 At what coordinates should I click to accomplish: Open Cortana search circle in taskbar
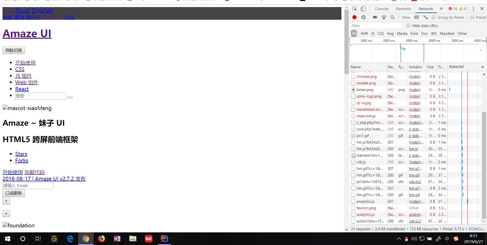pyautogui.click(x=23, y=239)
